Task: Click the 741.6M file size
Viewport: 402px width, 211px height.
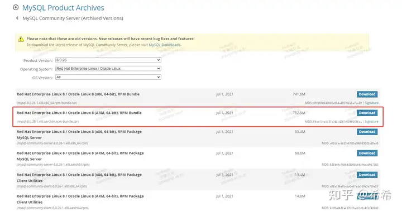Action: click(x=299, y=94)
